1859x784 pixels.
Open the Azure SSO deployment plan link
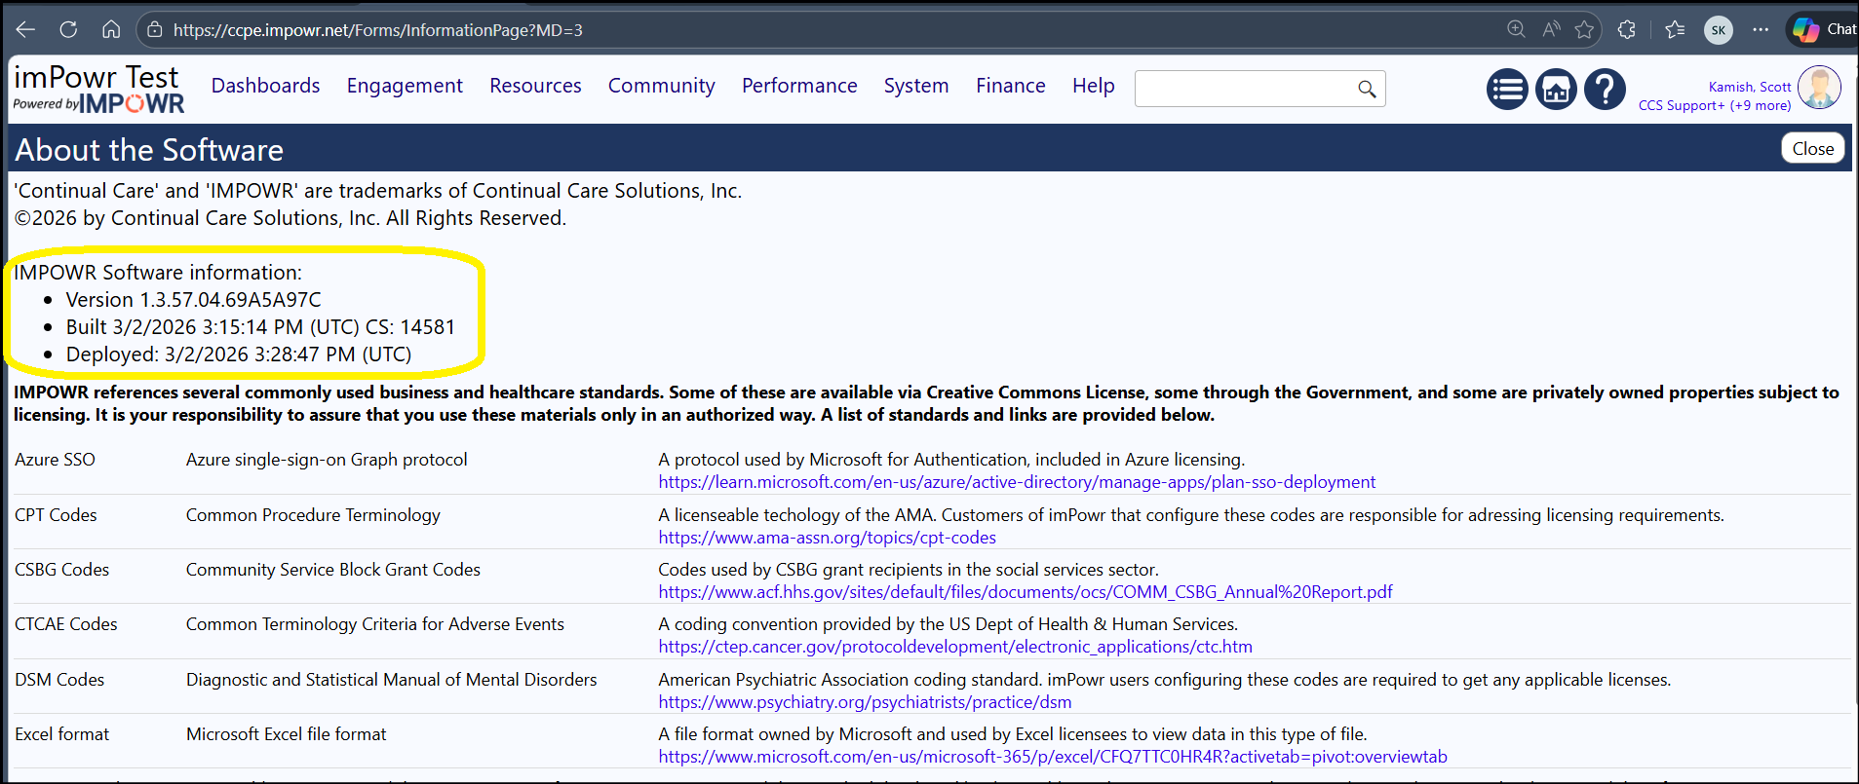[x=1017, y=482]
